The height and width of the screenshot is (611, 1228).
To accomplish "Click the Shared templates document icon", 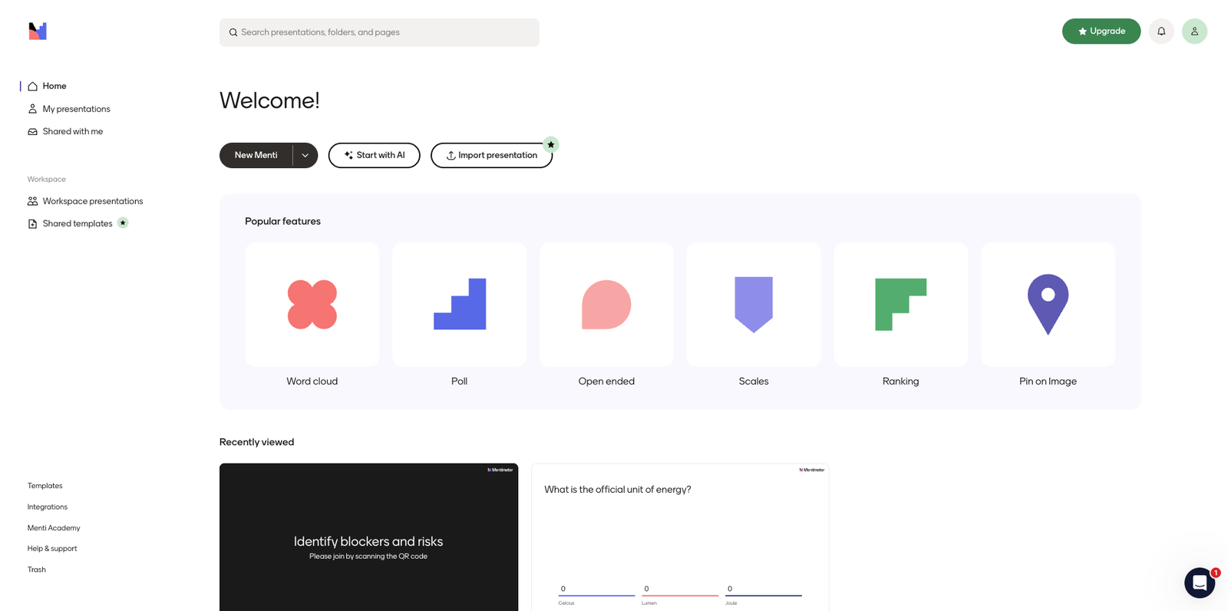I will pos(32,224).
